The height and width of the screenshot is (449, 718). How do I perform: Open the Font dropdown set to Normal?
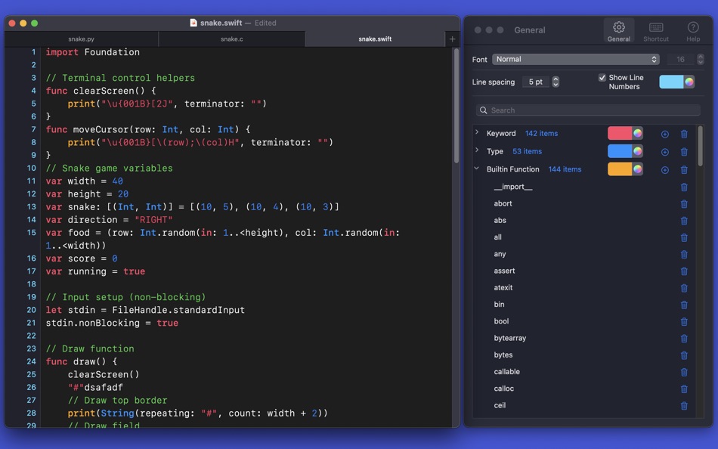tap(576, 59)
